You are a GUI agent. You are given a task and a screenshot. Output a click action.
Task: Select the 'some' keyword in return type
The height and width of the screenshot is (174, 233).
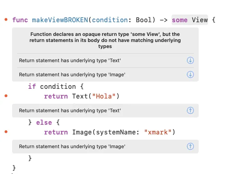[x=180, y=20]
